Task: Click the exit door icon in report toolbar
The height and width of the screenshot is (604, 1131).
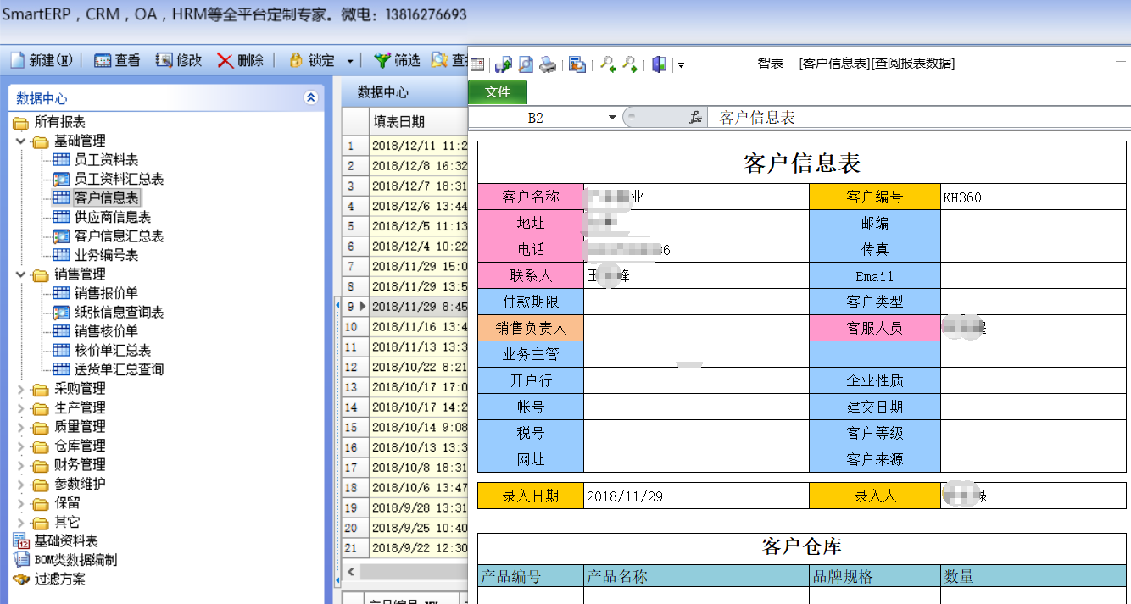Action: (x=659, y=64)
